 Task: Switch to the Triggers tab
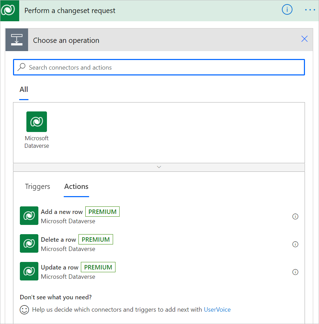(x=37, y=187)
